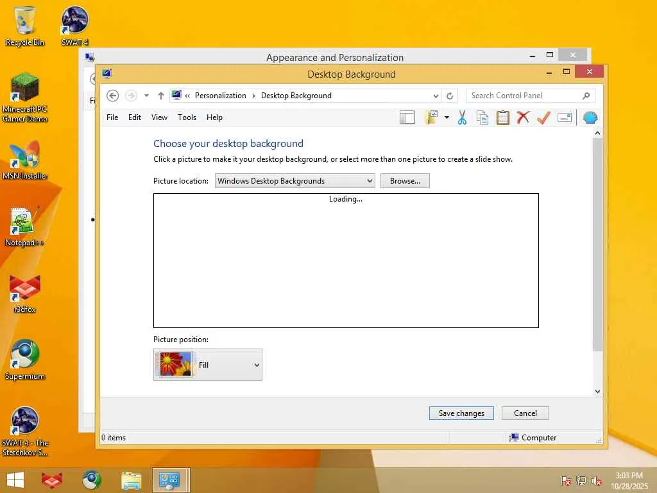Click the red X Delete toolbar icon

tap(523, 118)
